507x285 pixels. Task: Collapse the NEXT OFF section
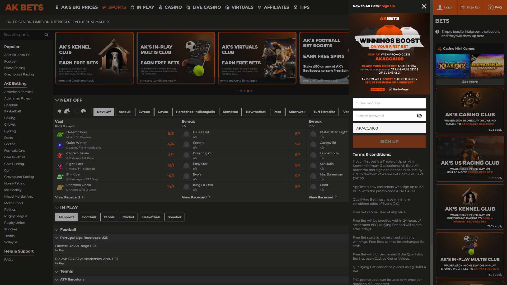click(57, 100)
